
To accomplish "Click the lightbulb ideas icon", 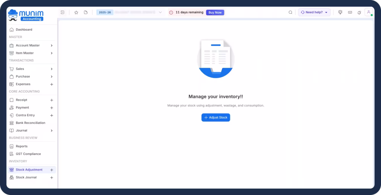I will coord(340,12).
